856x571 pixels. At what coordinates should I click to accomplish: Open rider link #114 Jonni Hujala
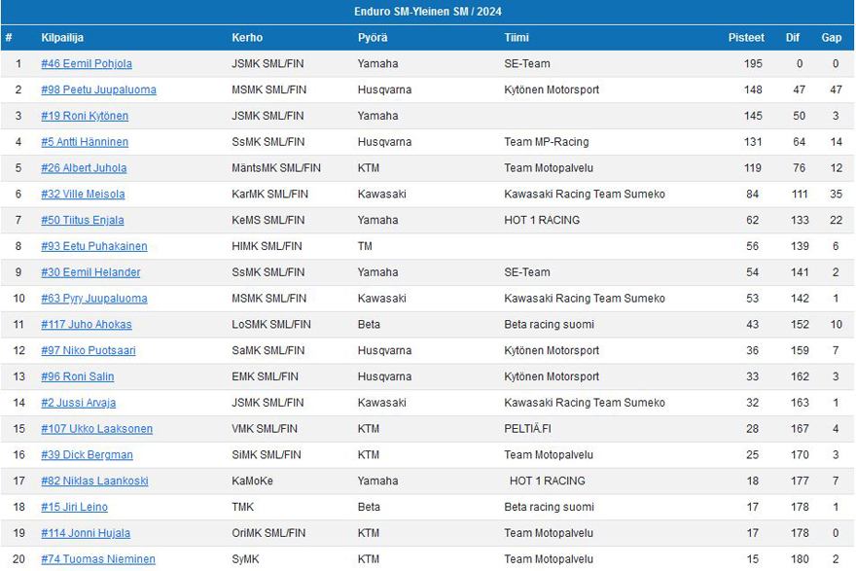(x=86, y=533)
